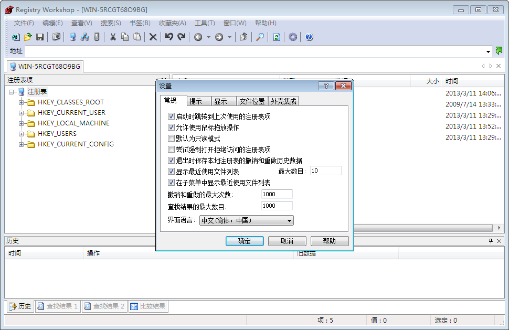
Task: Enable 尝试强制打开拒绝访问的注册表项
Action: tap(171, 150)
